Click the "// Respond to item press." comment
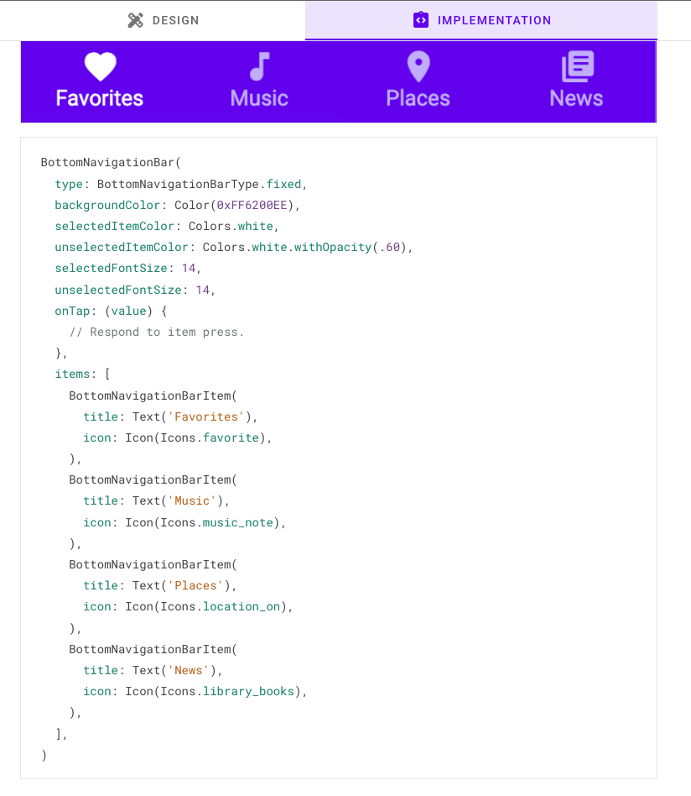The image size is (691, 796). [157, 332]
